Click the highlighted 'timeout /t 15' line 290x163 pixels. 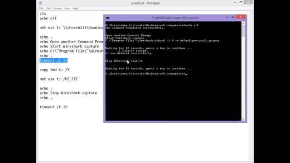pos(53,60)
